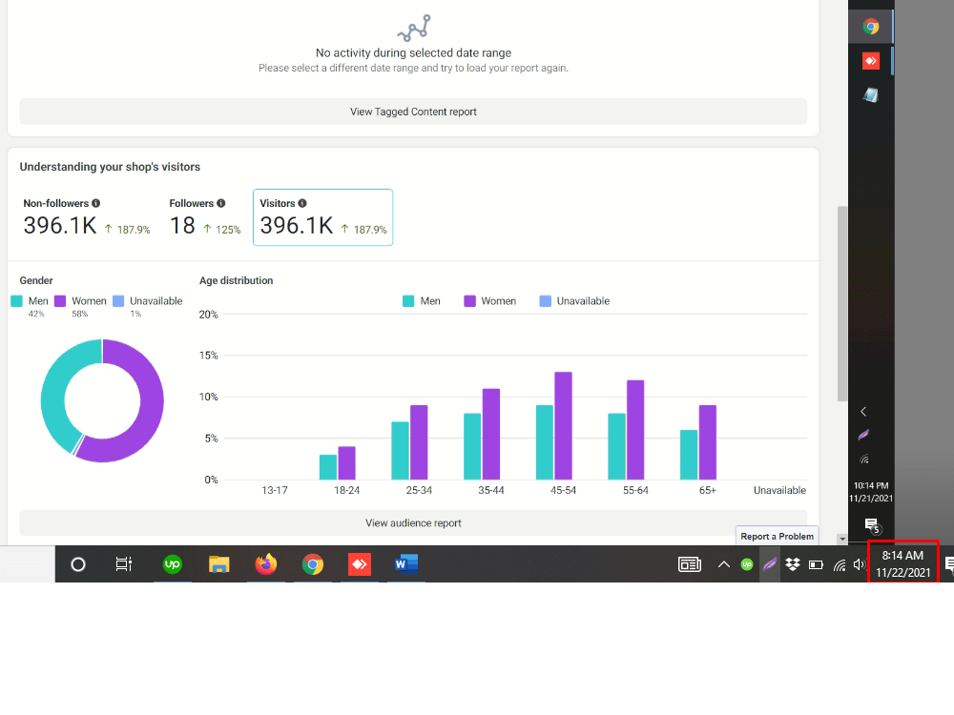Click the green Upwork tray icon
954x715 pixels.
[x=747, y=564]
